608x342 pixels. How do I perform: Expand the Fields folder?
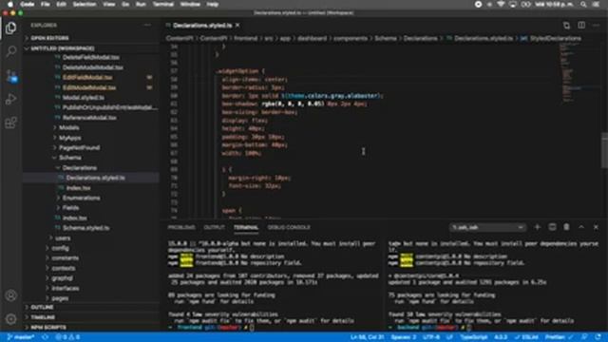click(70, 208)
